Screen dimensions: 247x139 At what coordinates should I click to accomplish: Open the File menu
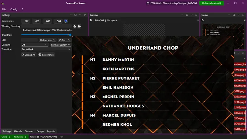pos(4,9)
